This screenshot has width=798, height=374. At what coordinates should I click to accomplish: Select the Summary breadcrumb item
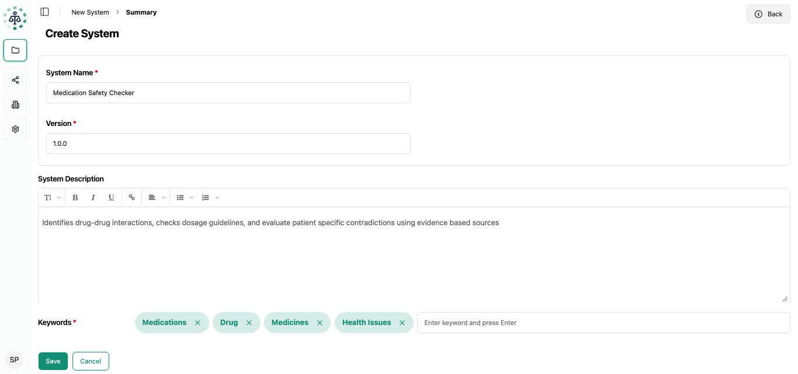141,12
